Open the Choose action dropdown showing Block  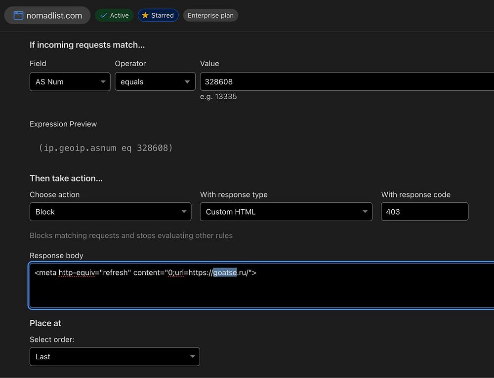[110, 212]
